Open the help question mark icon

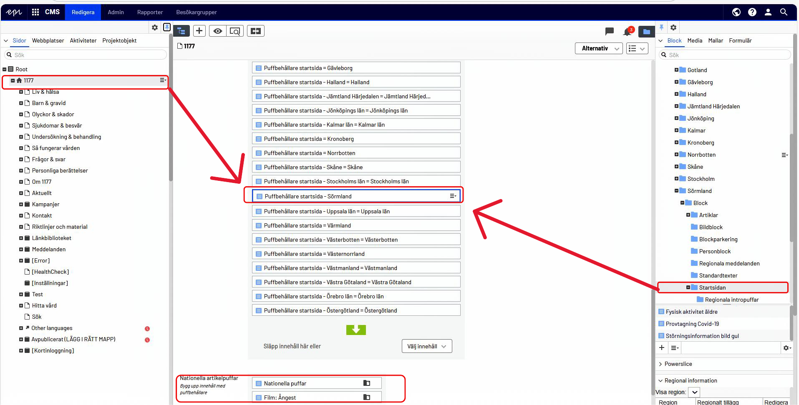(x=752, y=12)
